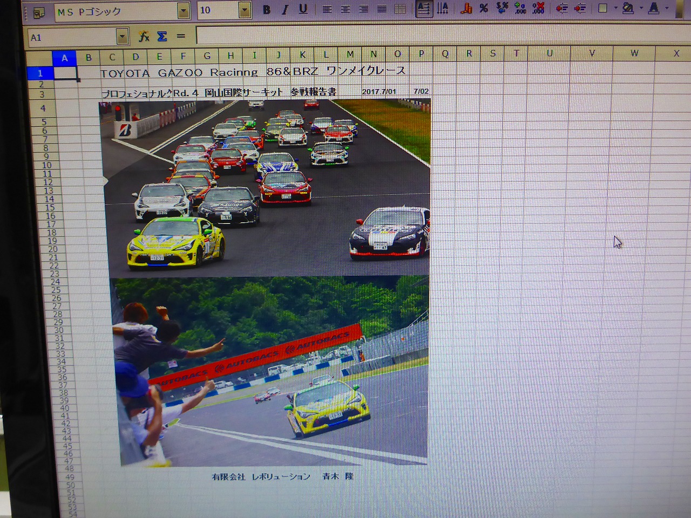Delete a decimal place
691x518 pixels.
click(538, 8)
